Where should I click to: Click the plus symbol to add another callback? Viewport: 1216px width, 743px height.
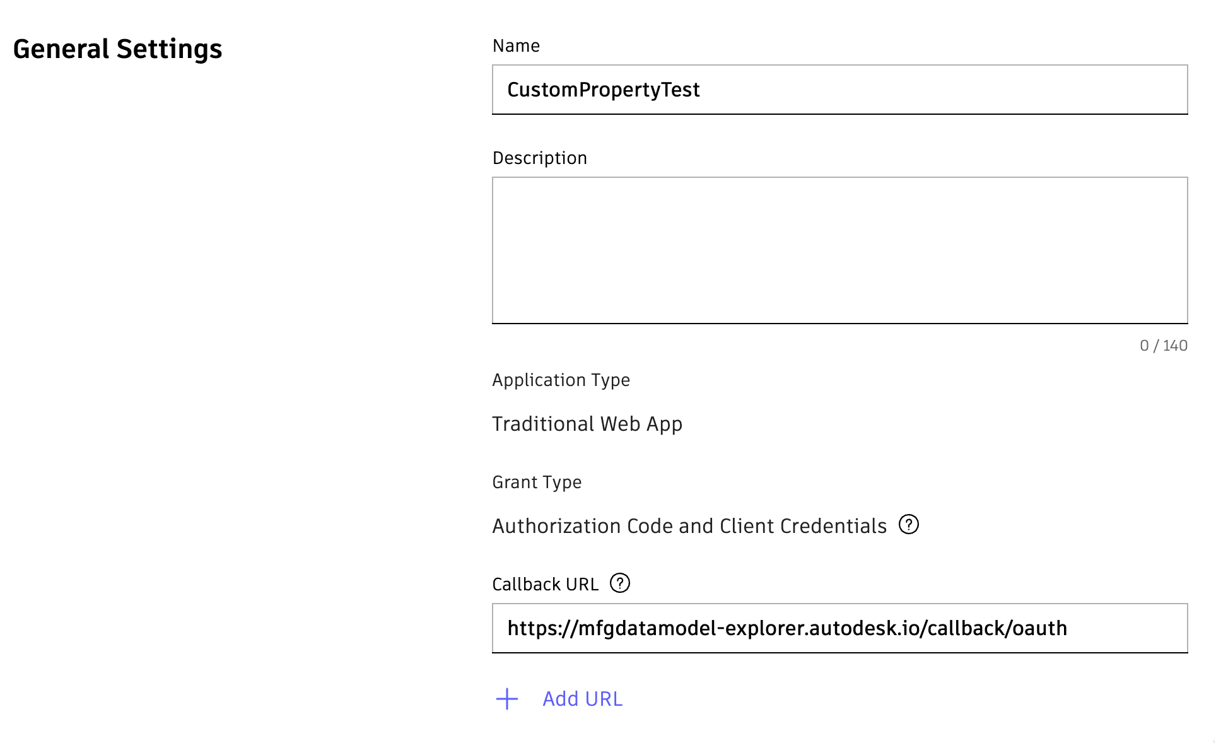pyautogui.click(x=506, y=699)
